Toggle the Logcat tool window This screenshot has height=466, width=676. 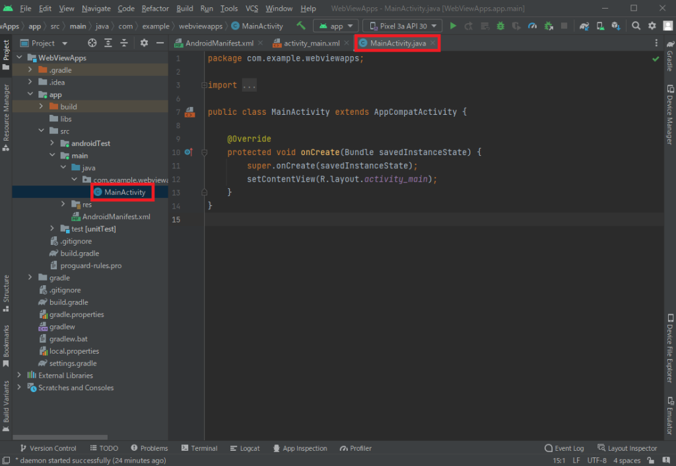point(245,448)
